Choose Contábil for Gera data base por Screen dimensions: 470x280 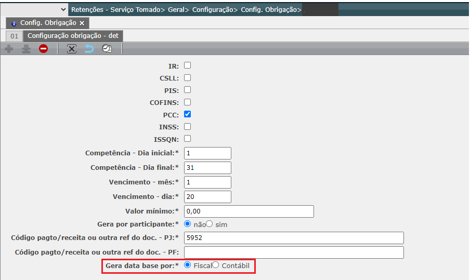(216, 265)
